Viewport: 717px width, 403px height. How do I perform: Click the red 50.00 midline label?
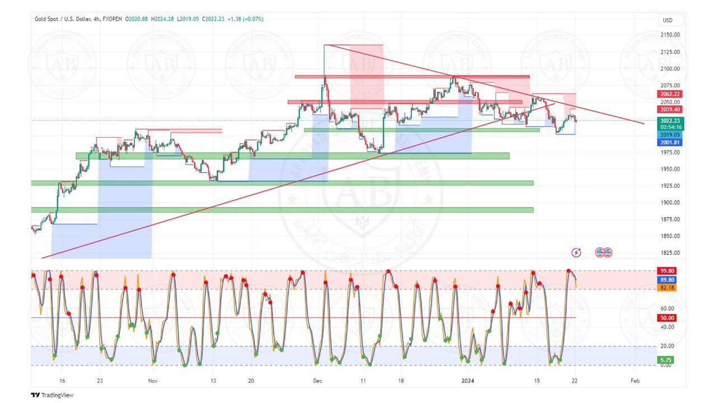tap(668, 318)
